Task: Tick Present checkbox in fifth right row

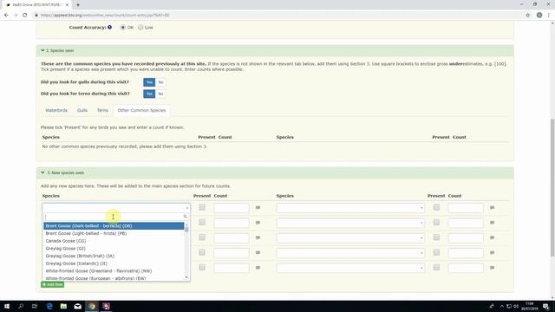Action: 436,268
